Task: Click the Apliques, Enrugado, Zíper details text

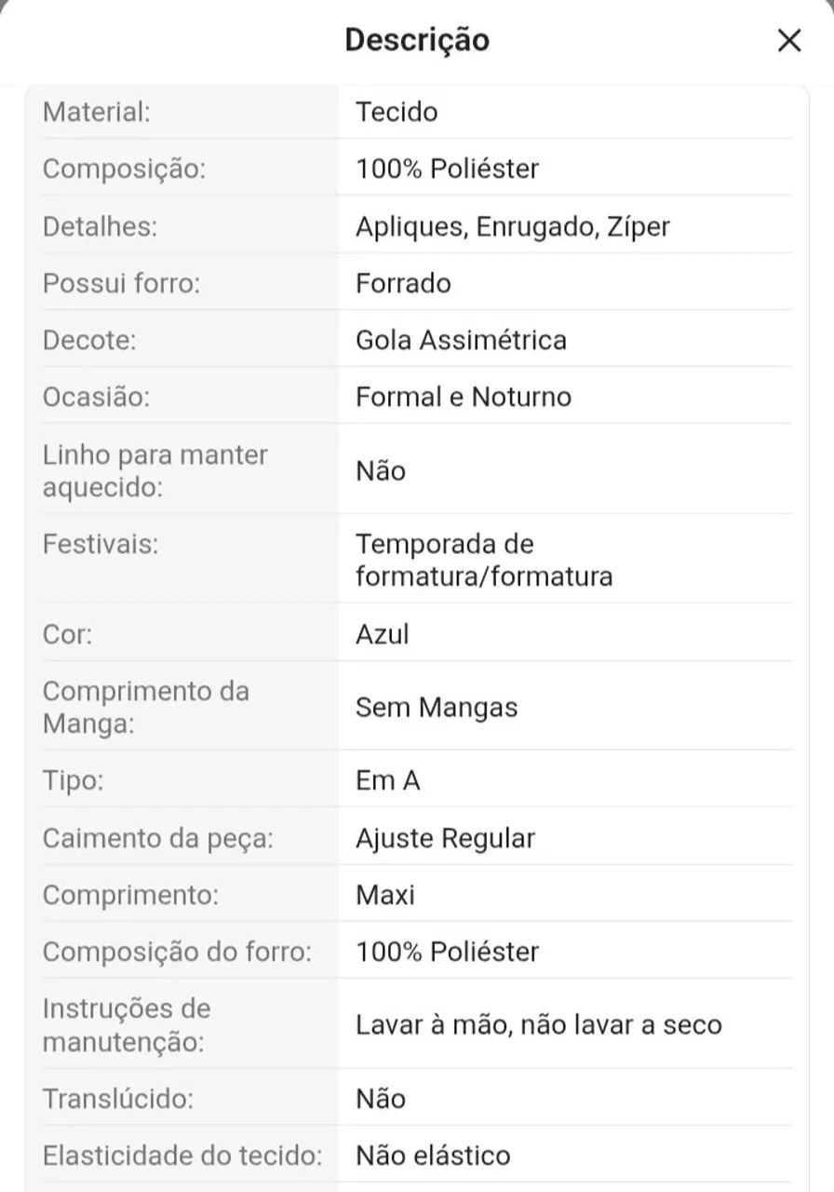Action: [513, 226]
